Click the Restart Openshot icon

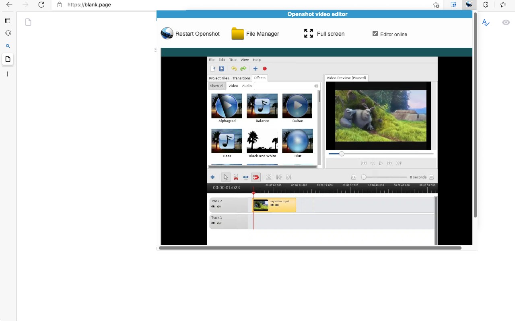point(167,33)
